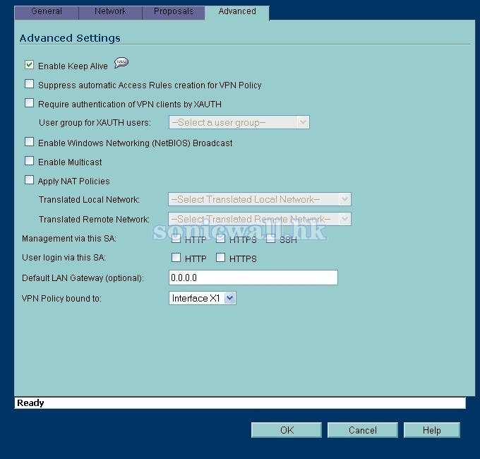Tick the Enable Multicast checkbox
480x459 pixels.
[30, 161]
